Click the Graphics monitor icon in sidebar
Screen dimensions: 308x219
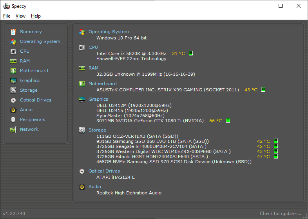[13, 80]
